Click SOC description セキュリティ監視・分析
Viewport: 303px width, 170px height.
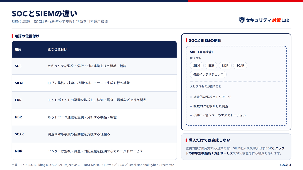[87, 66]
